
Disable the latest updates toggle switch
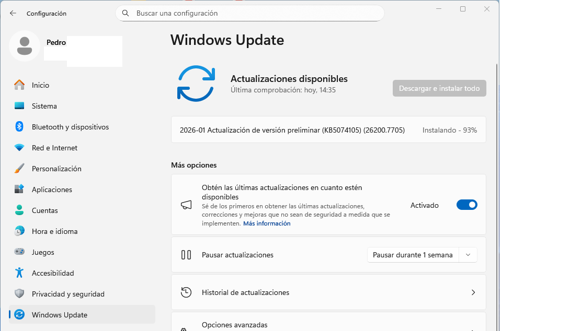point(466,205)
